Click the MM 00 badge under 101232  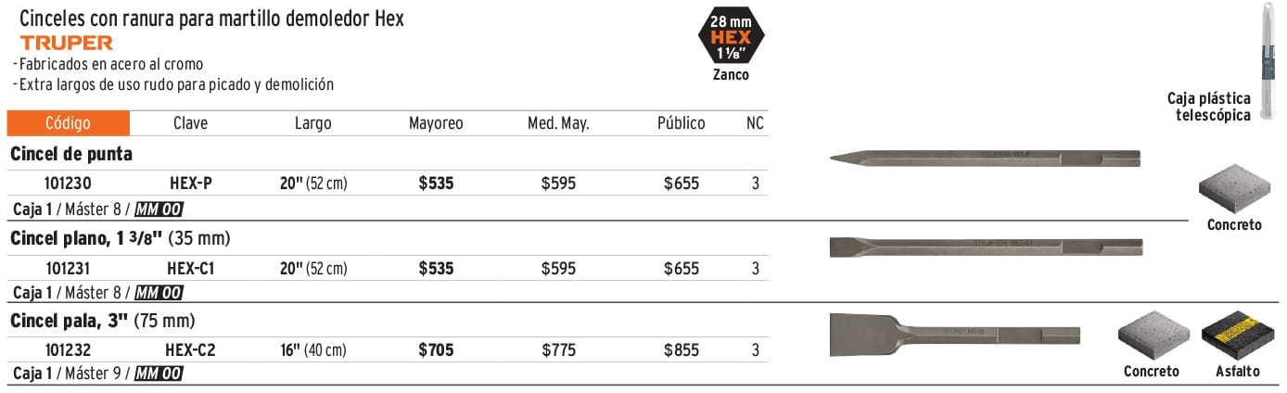pyautogui.click(x=159, y=374)
